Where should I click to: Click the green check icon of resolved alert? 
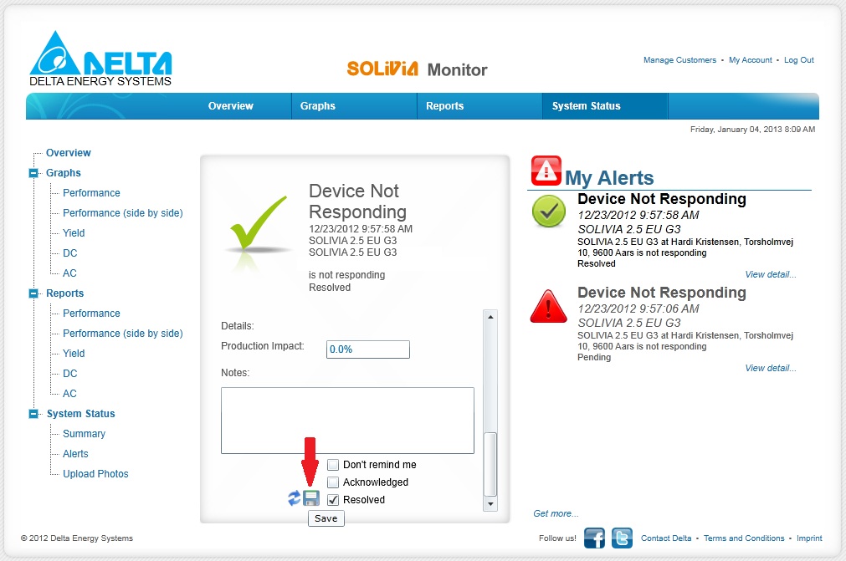pyautogui.click(x=549, y=211)
